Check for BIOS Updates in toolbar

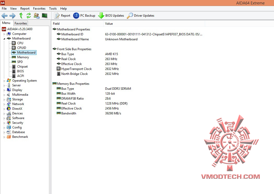(111, 16)
